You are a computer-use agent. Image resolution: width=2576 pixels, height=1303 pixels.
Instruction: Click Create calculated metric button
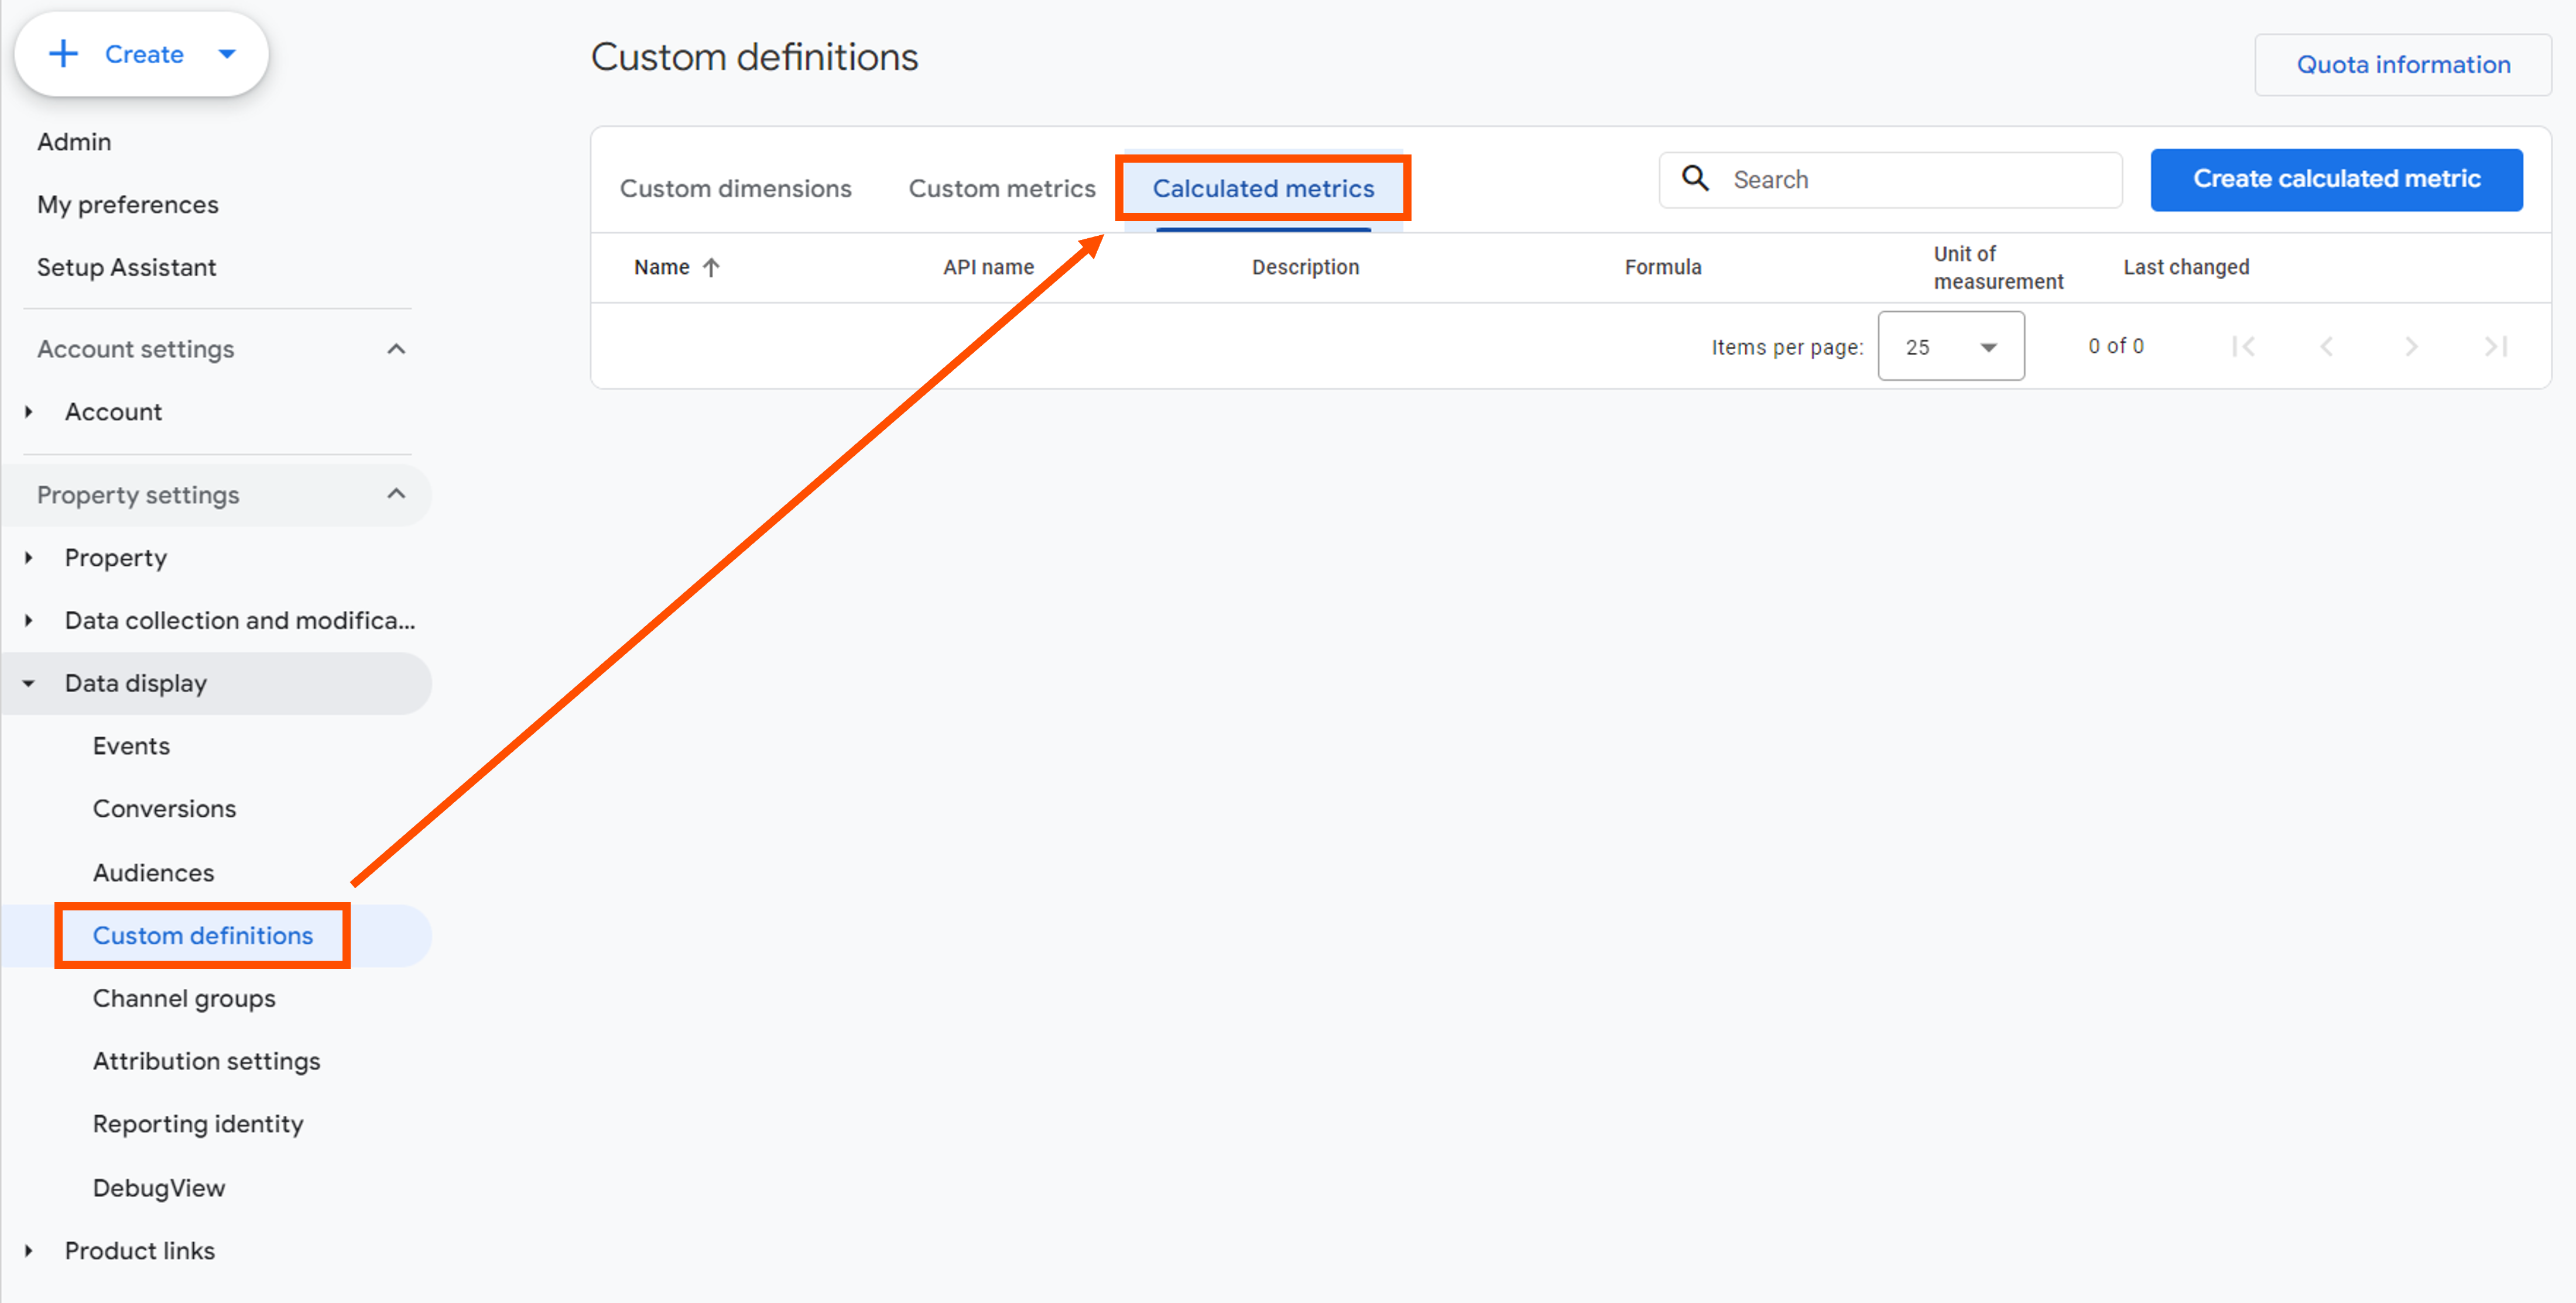tap(2336, 179)
